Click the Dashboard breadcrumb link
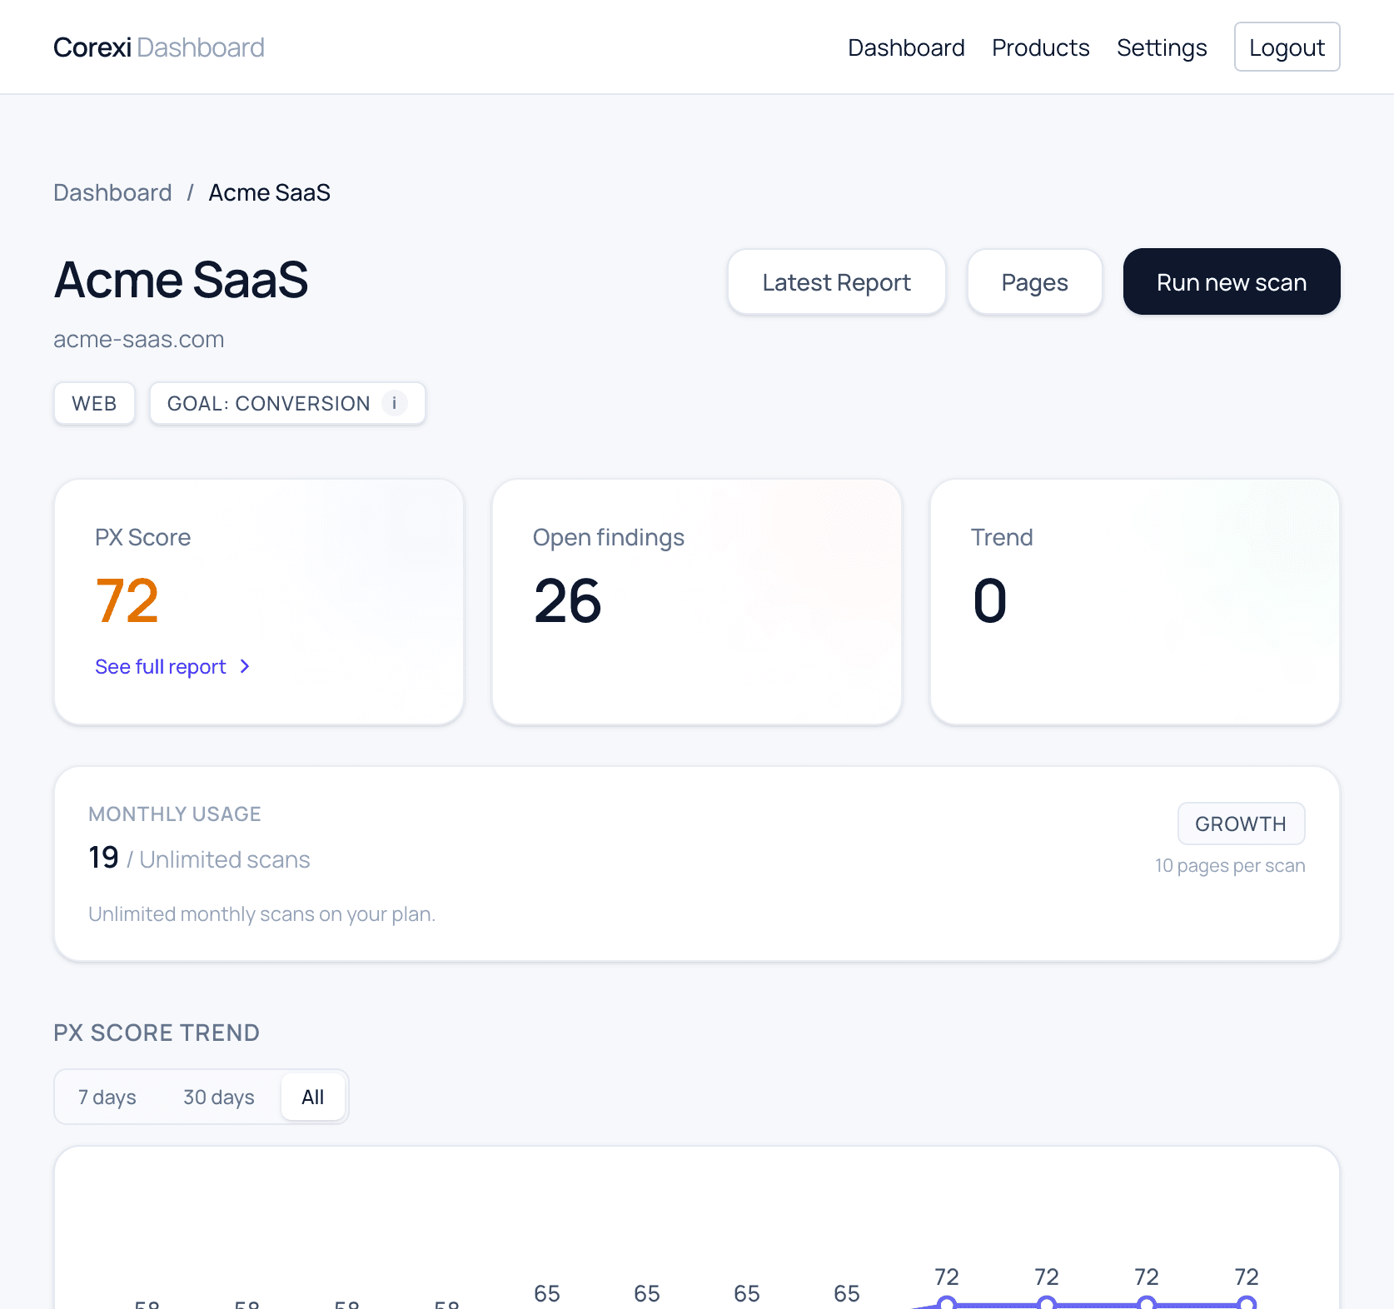 112,192
